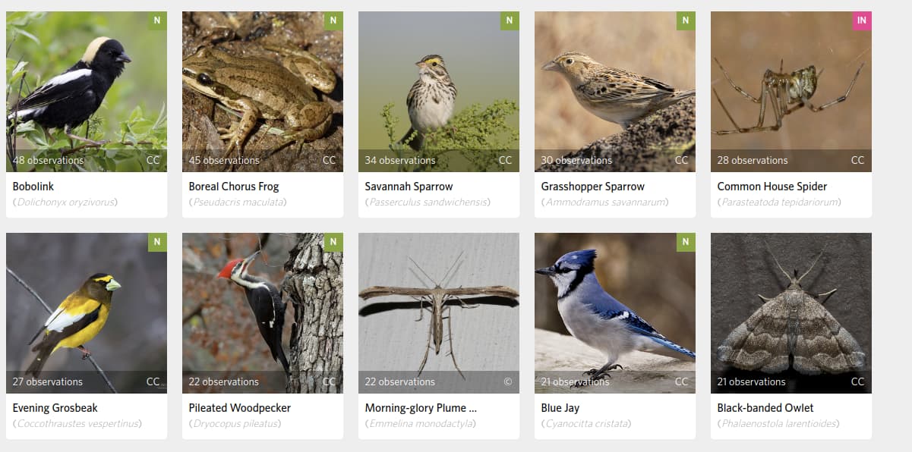Click the green N badge on Pileated Woodpecker
Image resolution: width=912 pixels, height=452 pixels.
tap(333, 242)
